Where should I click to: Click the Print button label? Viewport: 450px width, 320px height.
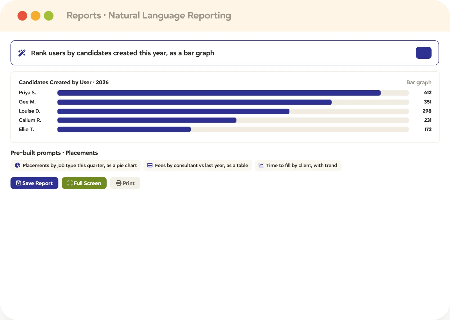[x=129, y=183]
